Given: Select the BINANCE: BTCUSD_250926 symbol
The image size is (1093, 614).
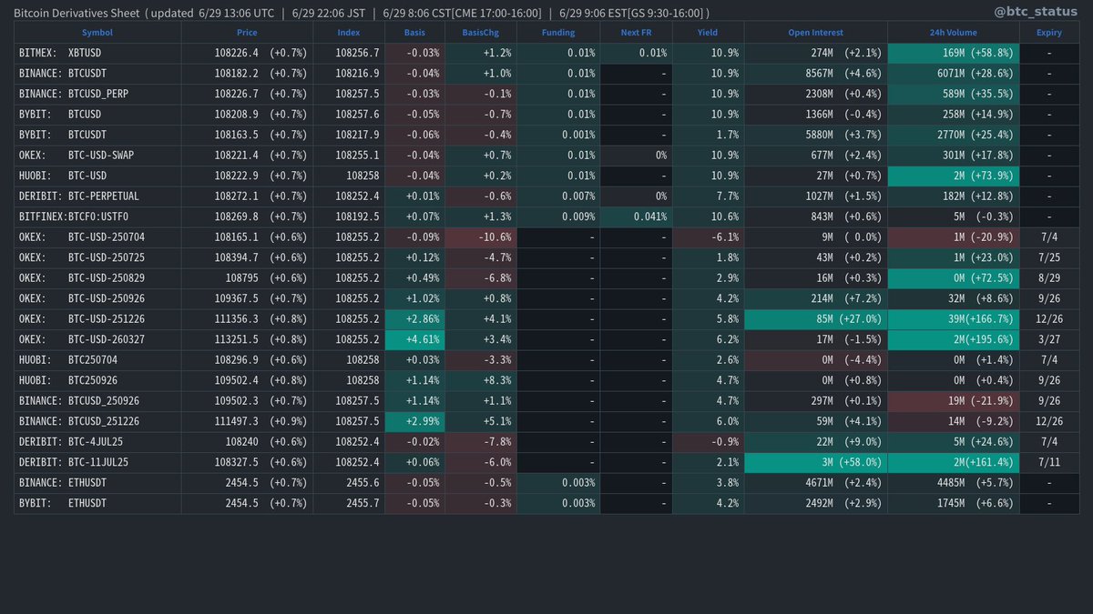Looking at the screenshot, I should pos(79,401).
